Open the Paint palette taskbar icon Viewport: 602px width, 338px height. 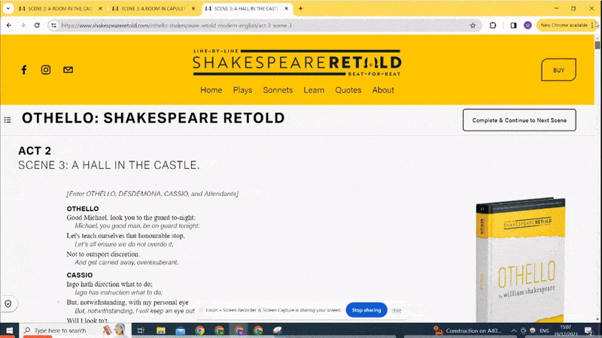click(x=278, y=330)
